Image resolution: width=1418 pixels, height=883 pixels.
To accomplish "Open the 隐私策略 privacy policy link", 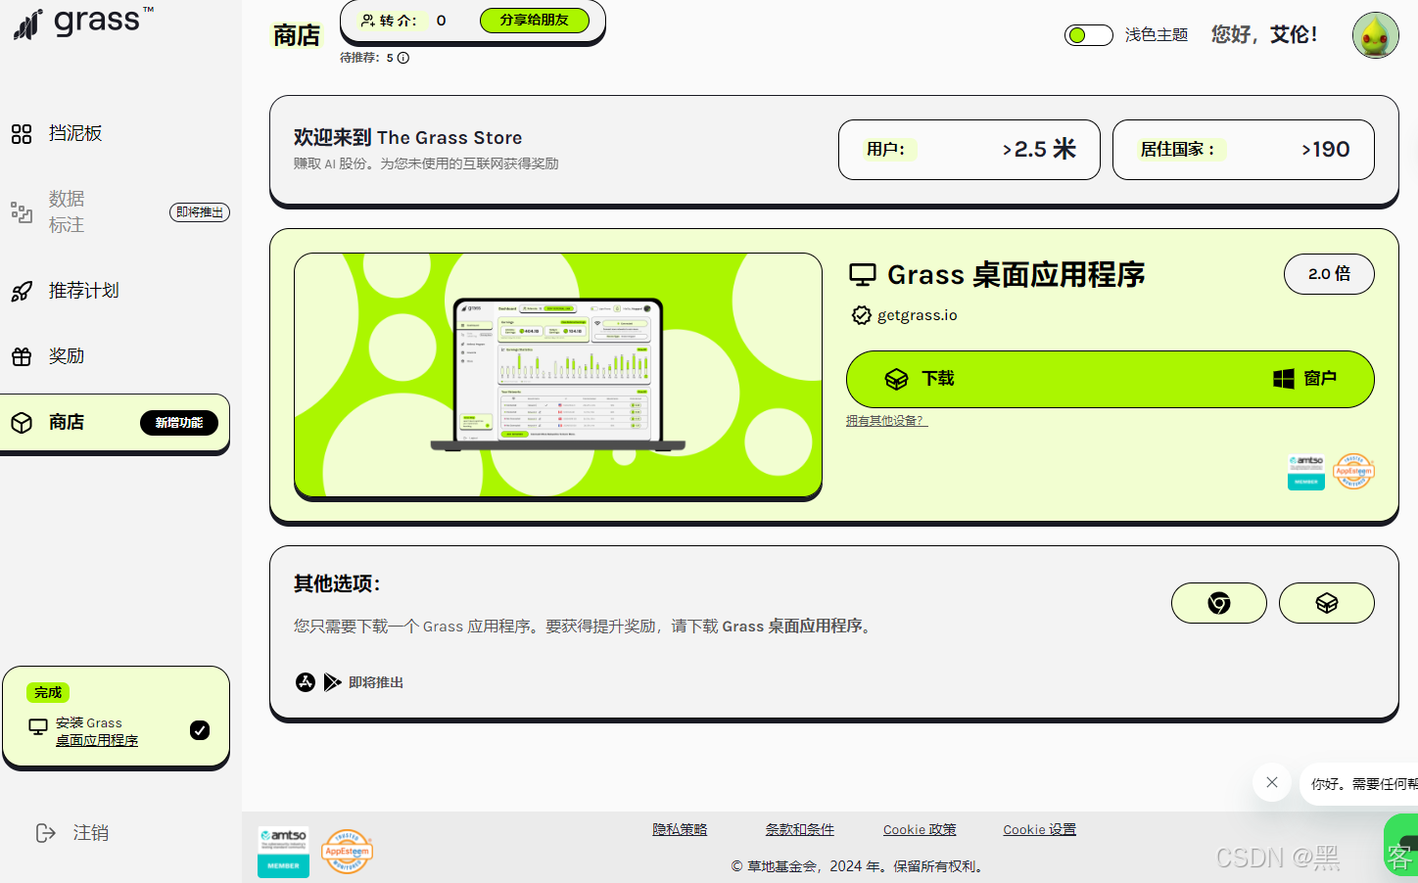I will (x=680, y=830).
